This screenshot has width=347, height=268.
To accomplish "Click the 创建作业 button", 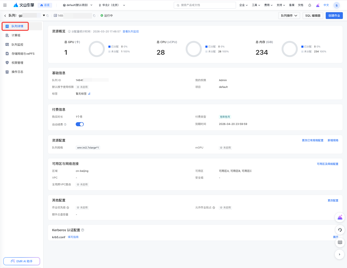I will pos(334,16).
